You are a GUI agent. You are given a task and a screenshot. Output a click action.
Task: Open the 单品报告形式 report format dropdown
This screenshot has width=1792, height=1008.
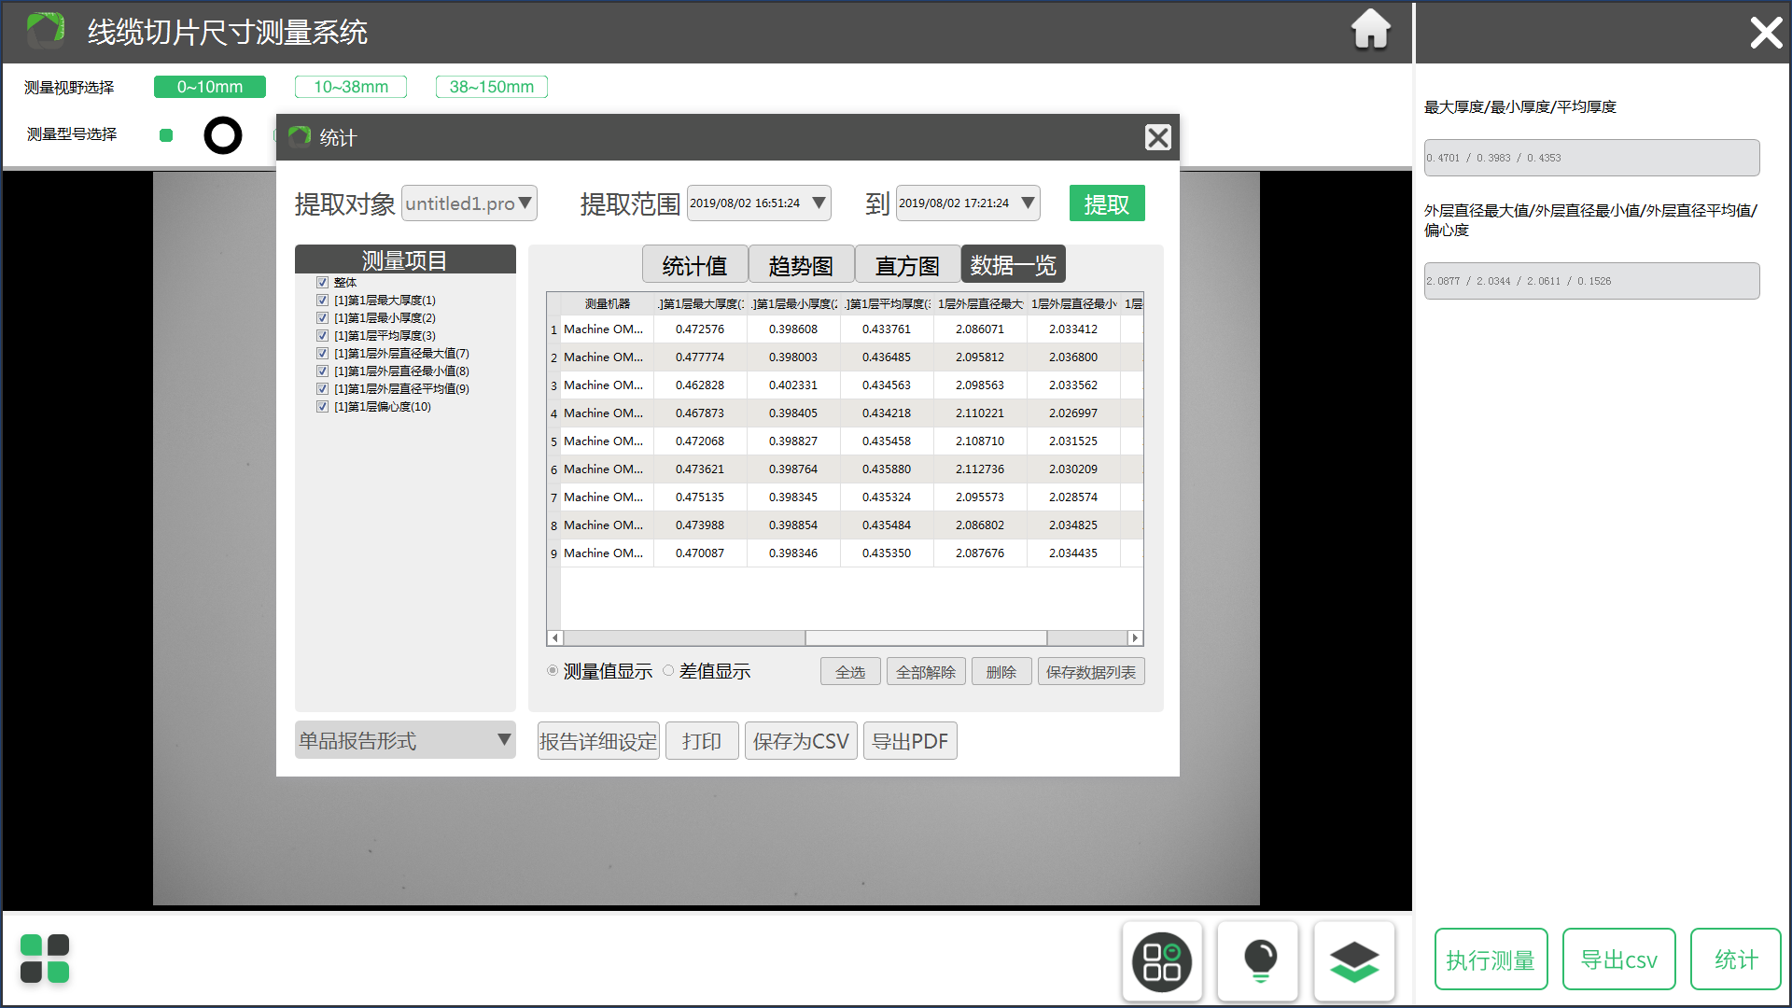tap(405, 740)
